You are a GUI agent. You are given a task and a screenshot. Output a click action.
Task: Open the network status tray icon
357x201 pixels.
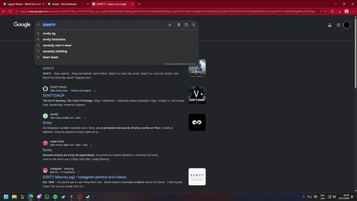329,197
